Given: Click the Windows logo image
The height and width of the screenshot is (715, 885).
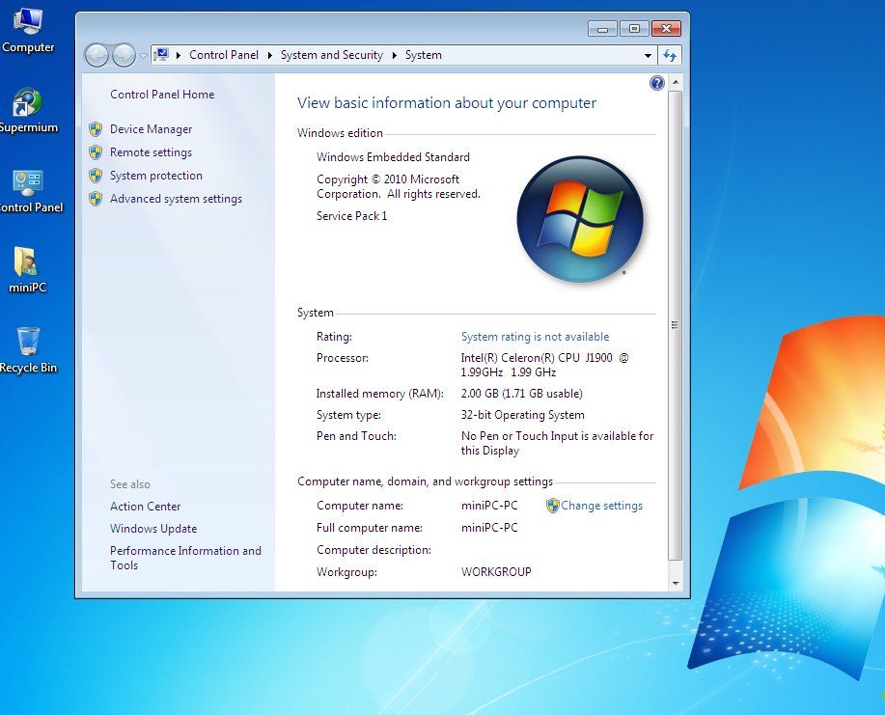Looking at the screenshot, I should 580,220.
